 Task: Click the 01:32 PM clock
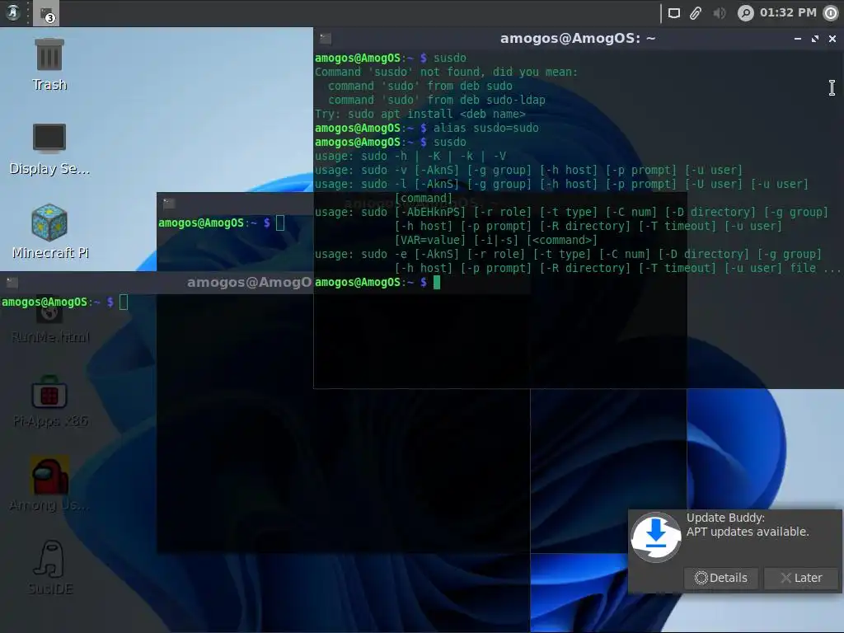pos(788,12)
